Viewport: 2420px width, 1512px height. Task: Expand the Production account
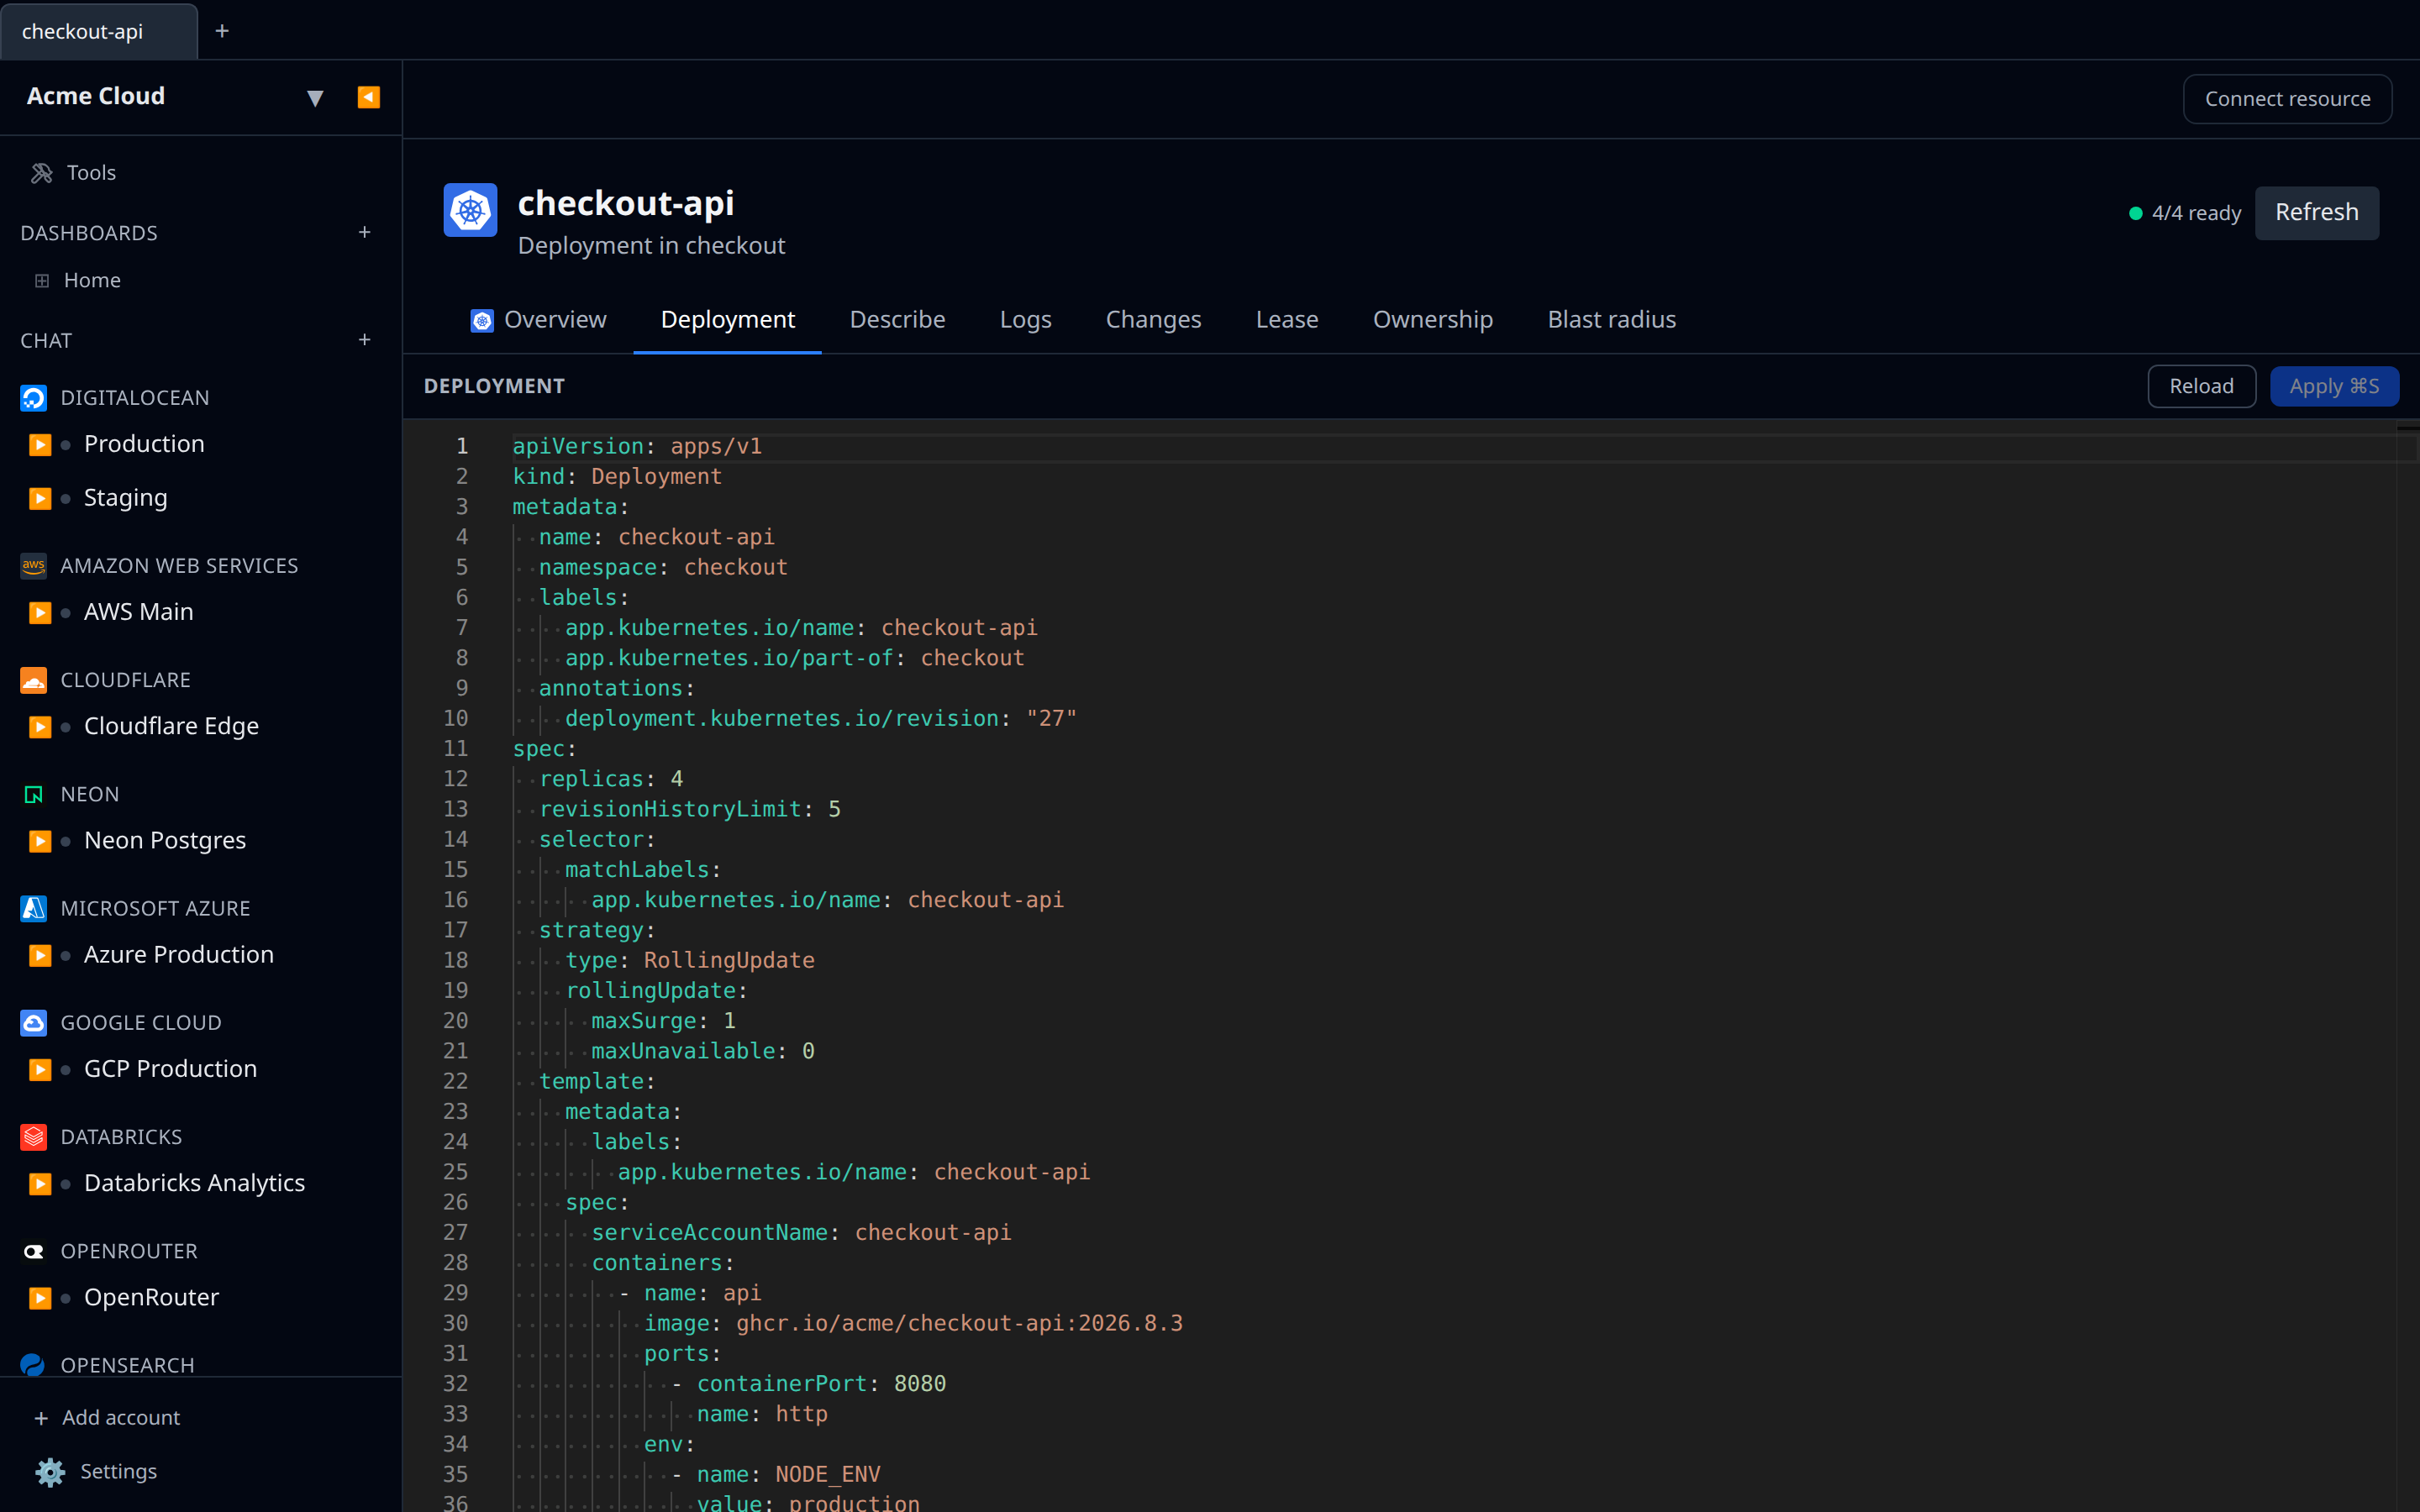click(40, 444)
